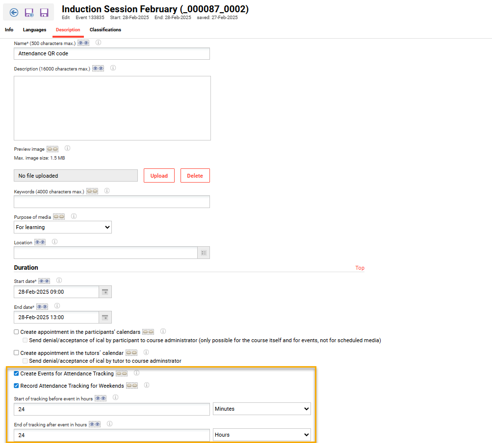Viewport: 492px width, 443px height.
Task: Click Start of tracking before event field
Action: (x=112, y=409)
